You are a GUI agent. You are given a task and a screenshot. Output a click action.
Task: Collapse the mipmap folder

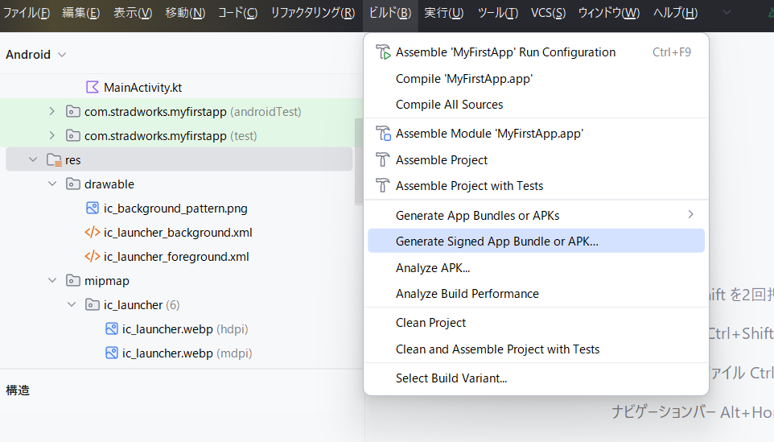pyautogui.click(x=52, y=281)
